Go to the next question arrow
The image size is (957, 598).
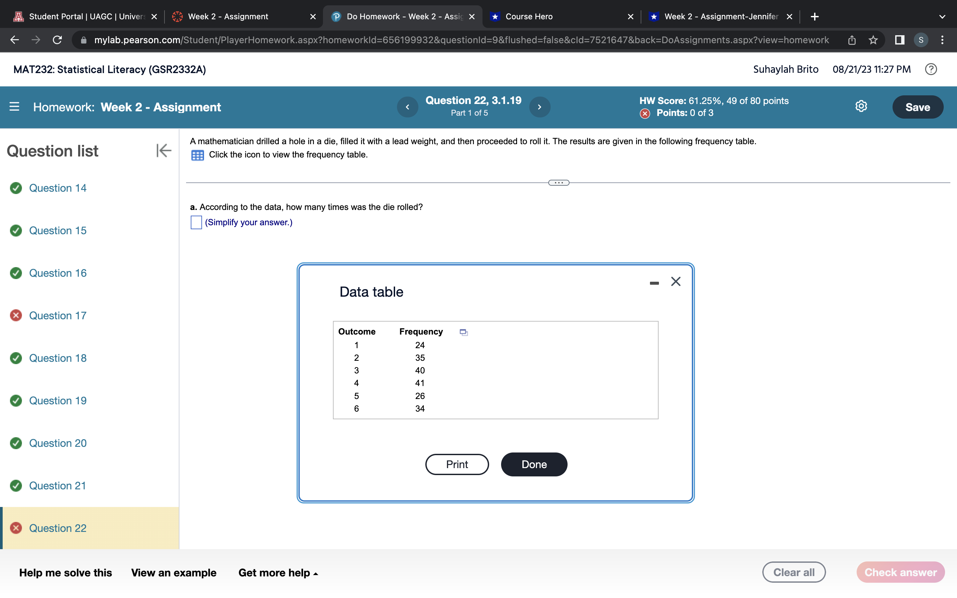[x=539, y=107]
